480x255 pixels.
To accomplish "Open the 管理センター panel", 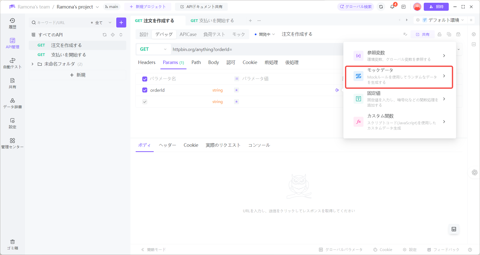I will pos(12,143).
